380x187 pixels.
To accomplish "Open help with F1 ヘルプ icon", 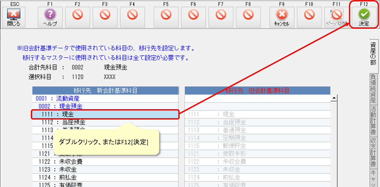I will pos(50,17).
